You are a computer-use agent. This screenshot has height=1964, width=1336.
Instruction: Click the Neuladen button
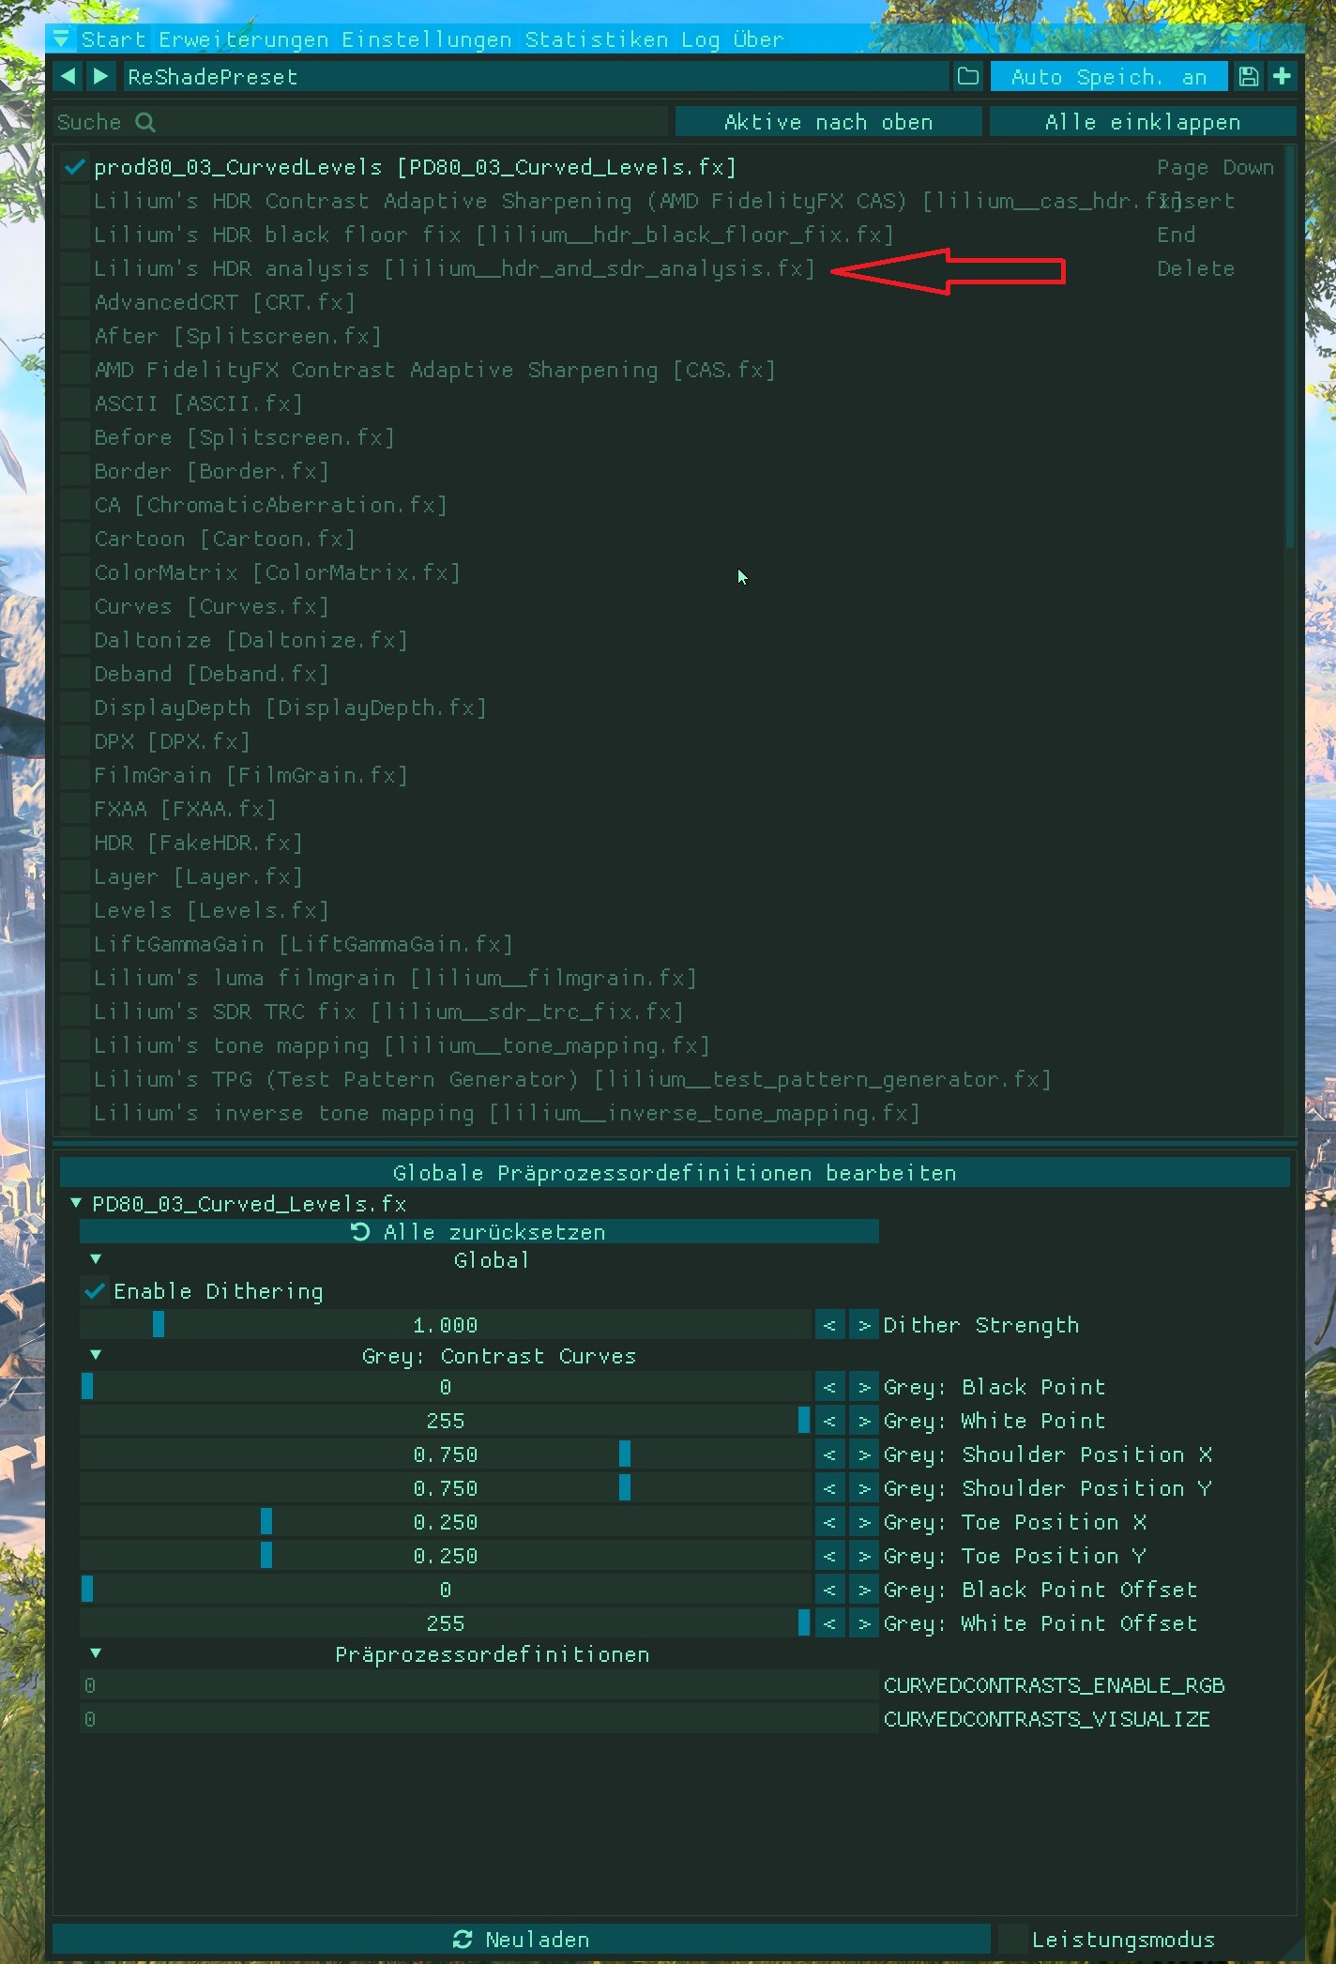coord(522,1940)
